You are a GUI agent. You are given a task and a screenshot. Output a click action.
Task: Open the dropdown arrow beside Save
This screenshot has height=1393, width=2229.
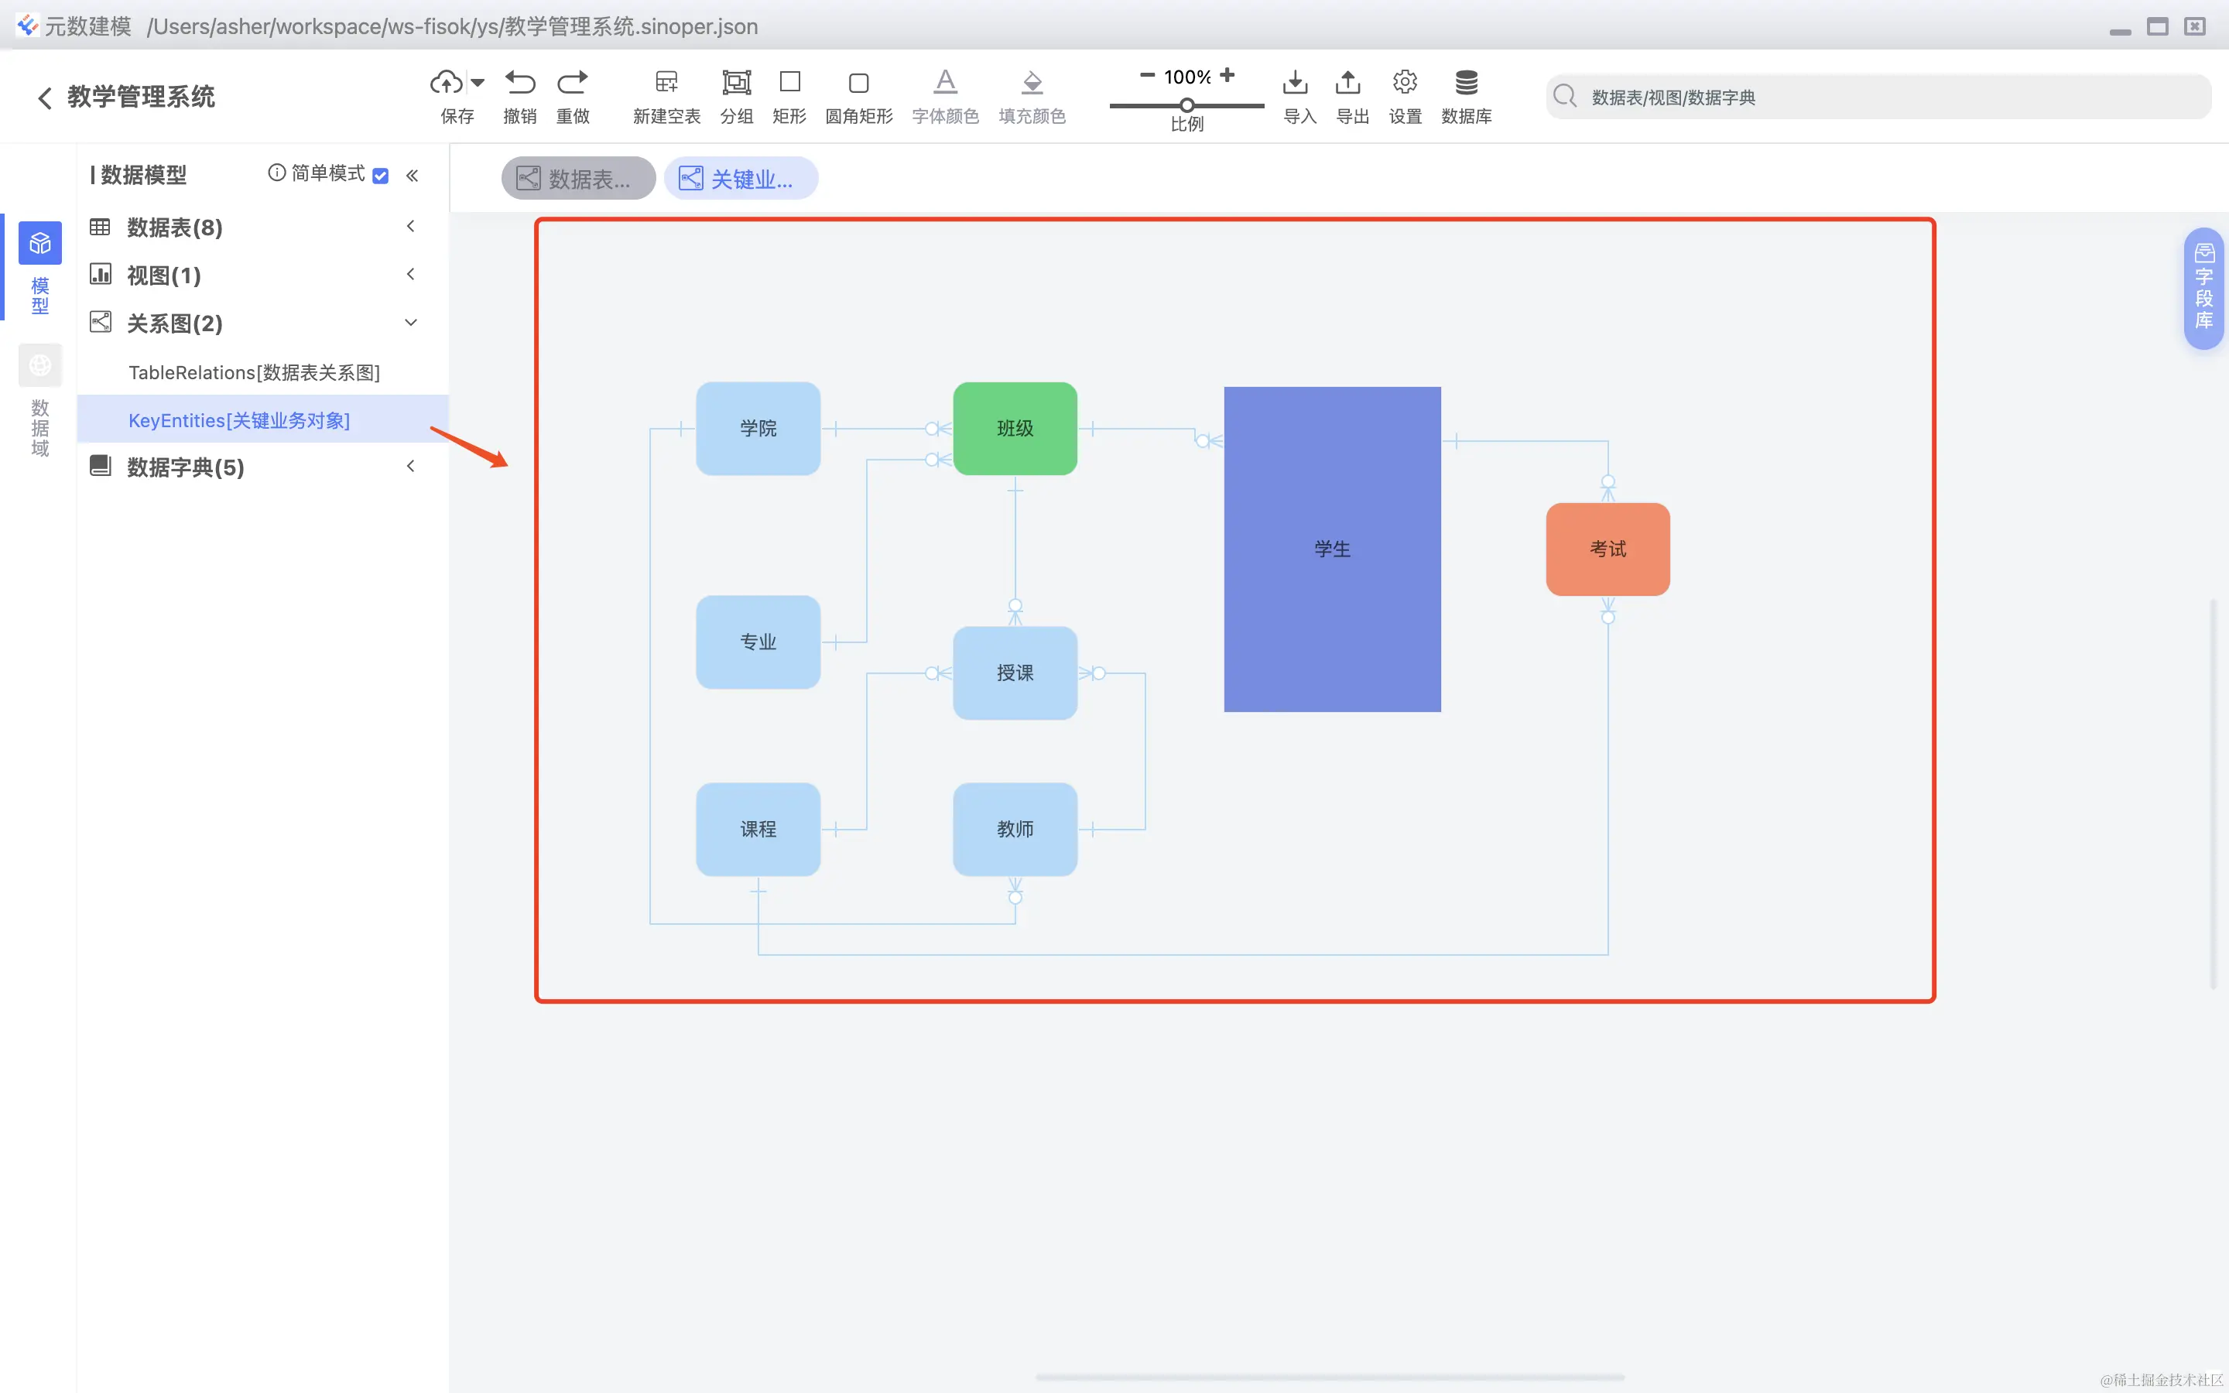click(477, 83)
